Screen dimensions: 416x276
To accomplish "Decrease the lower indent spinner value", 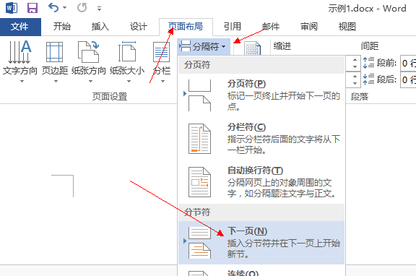I will pyautogui.click(x=355, y=83).
